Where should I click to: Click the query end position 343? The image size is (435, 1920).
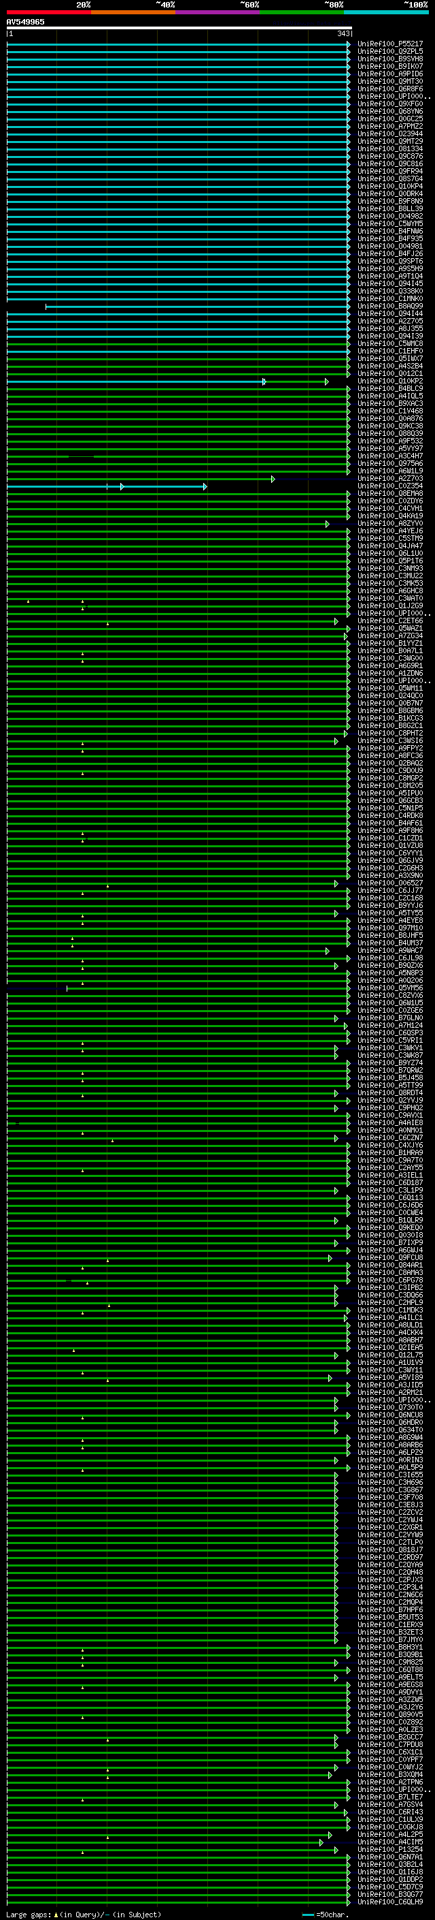(x=343, y=33)
